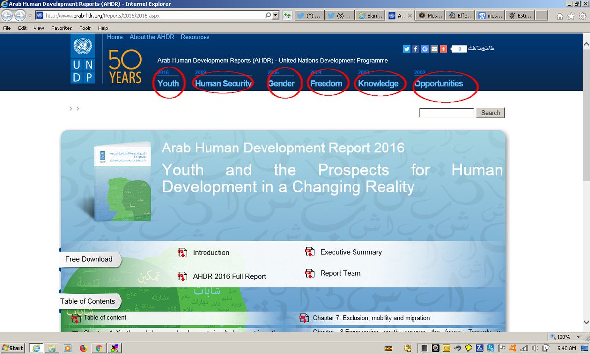This screenshot has width=590, height=354.
Task: Open the Knowledge report link
Action: pyautogui.click(x=378, y=83)
